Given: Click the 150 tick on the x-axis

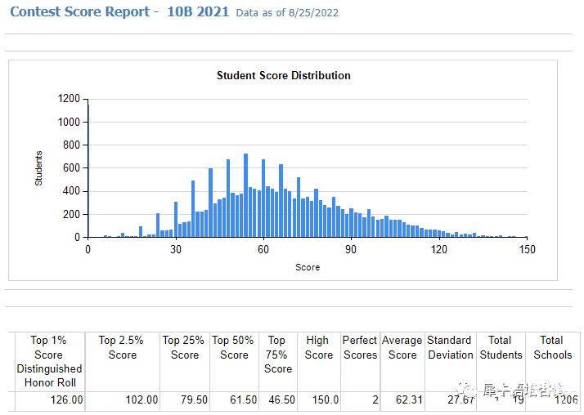Looking at the screenshot, I should tap(527, 250).
